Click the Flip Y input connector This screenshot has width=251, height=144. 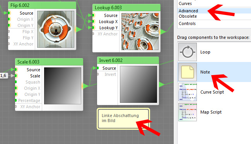[x=9, y=38]
